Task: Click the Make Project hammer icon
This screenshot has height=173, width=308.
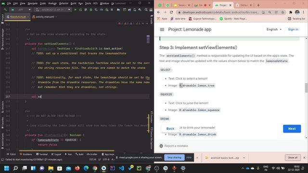Action: pyautogui.click(x=5, y=10)
